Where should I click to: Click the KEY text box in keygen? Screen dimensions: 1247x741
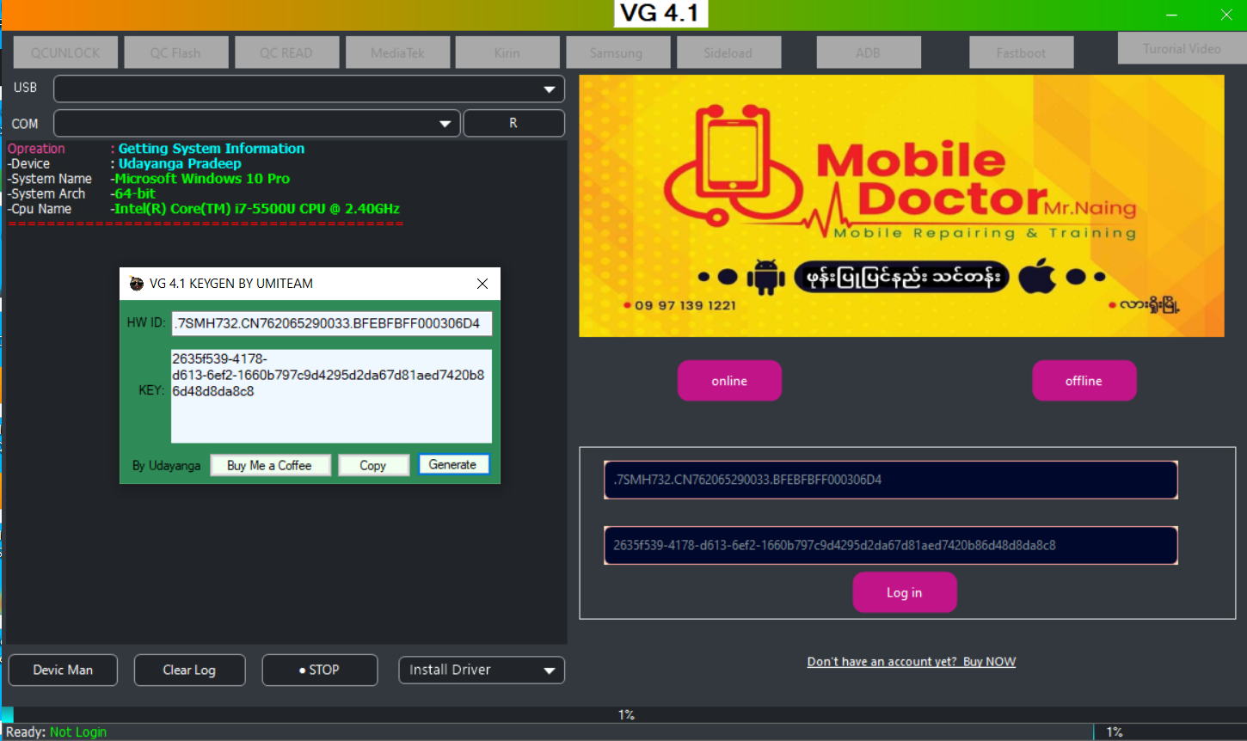click(331, 395)
